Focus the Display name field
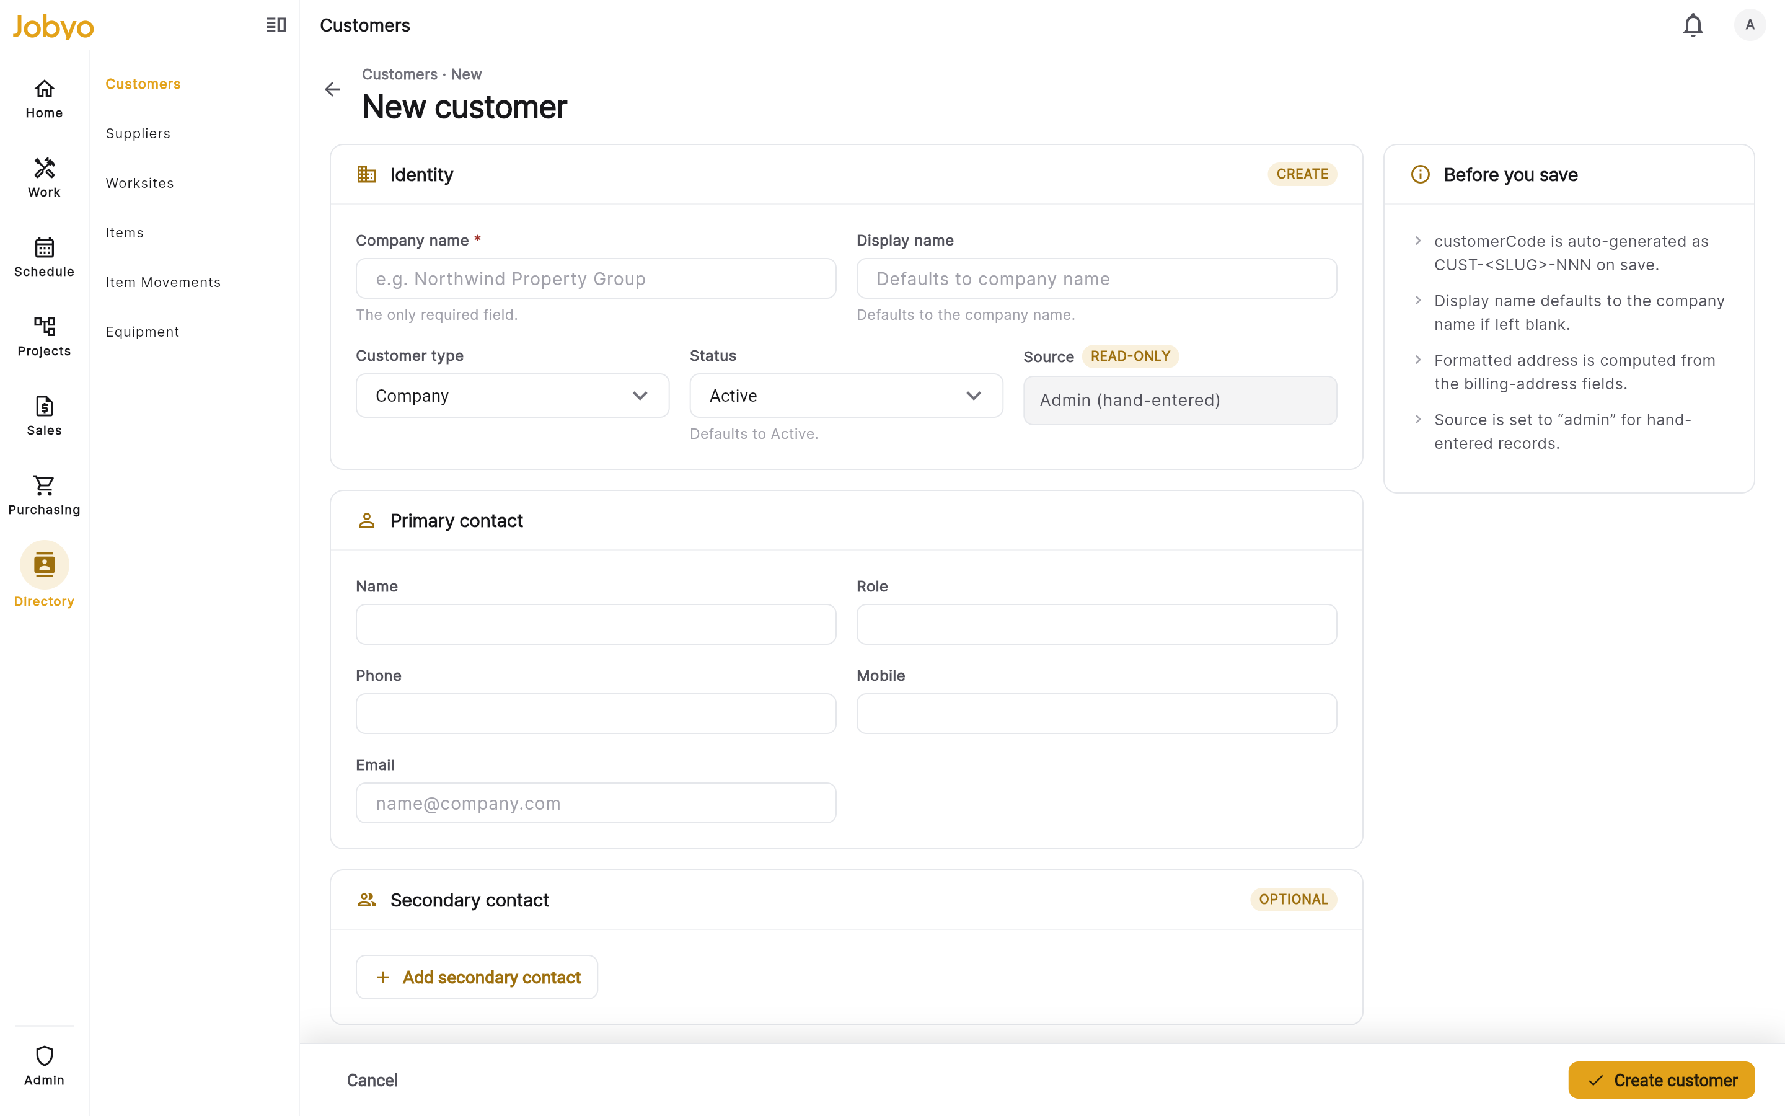Image resolution: width=1785 pixels, height=1116 pixels. (x=1096, y=279)
